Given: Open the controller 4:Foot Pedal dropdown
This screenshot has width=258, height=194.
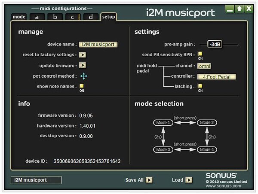Looking at the screenshot, I should pyautogui.click(x=217, y=77).
